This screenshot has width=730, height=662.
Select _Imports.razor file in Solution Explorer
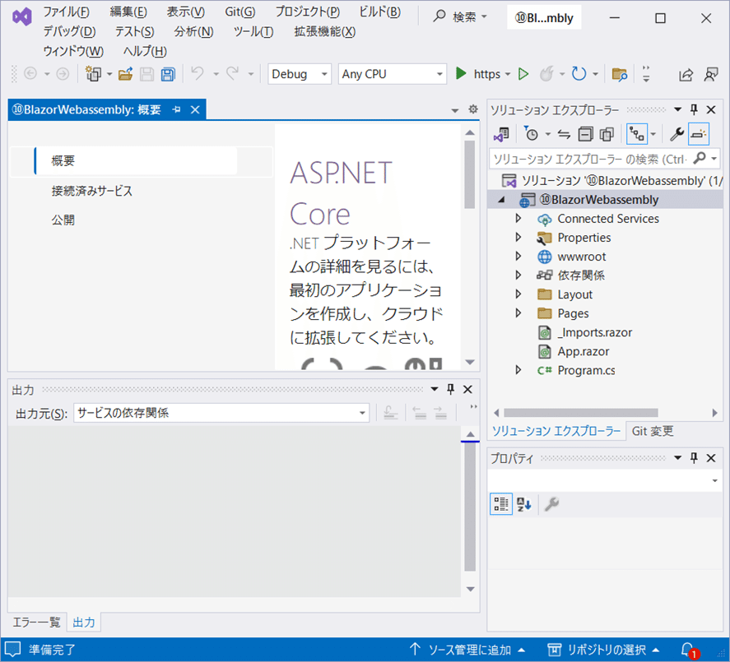594,332
